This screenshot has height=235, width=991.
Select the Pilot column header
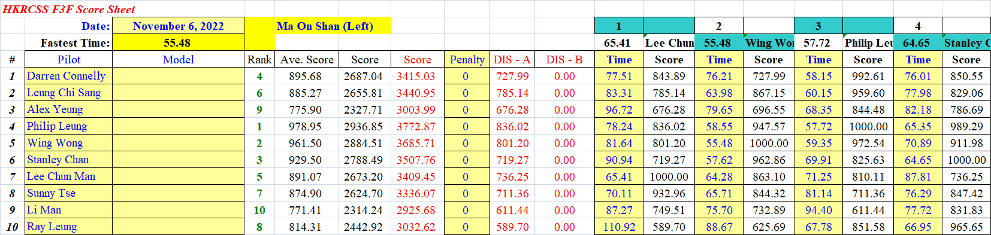pyautogui.click(x=68, y=59)
